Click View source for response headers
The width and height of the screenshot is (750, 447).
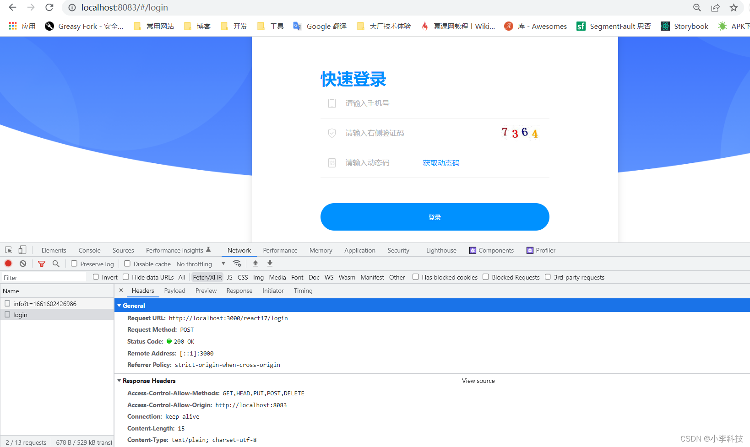click(478, 381)
